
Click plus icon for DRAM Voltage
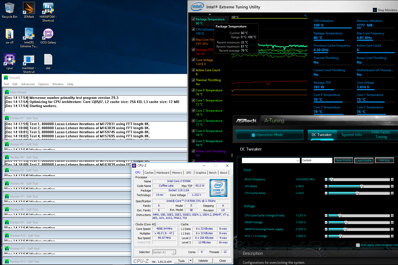click(392, 223)
